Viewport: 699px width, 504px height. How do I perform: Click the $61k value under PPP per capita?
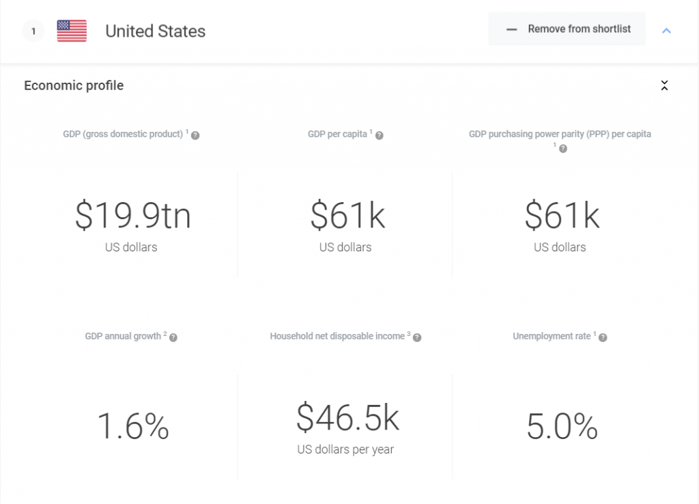pos(562,216)
